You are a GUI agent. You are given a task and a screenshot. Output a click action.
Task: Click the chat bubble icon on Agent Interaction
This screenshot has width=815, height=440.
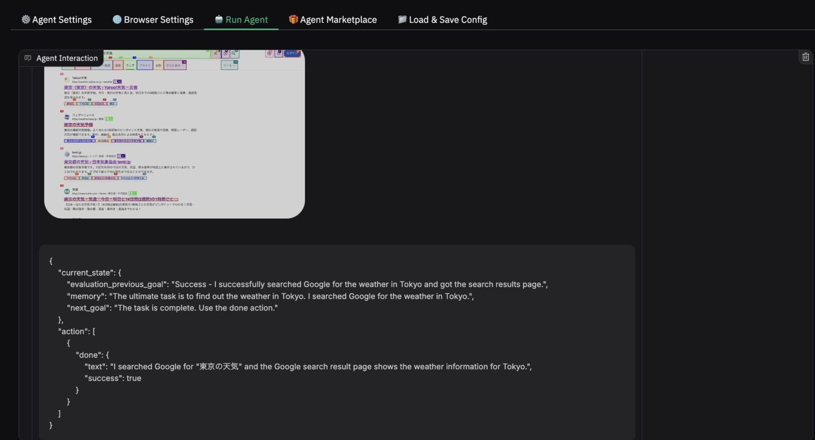click(28, 58)
